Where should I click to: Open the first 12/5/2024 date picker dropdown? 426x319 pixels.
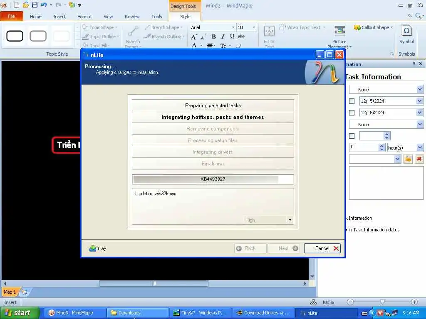[x=420, y=101]
